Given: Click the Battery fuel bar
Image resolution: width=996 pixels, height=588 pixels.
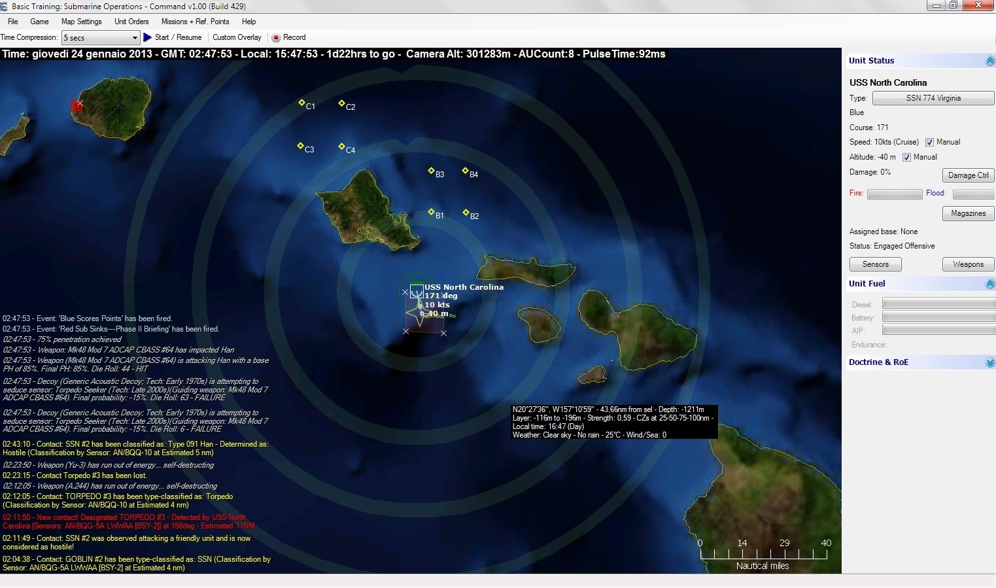Looking at the screenshot, I should [938, 317].
